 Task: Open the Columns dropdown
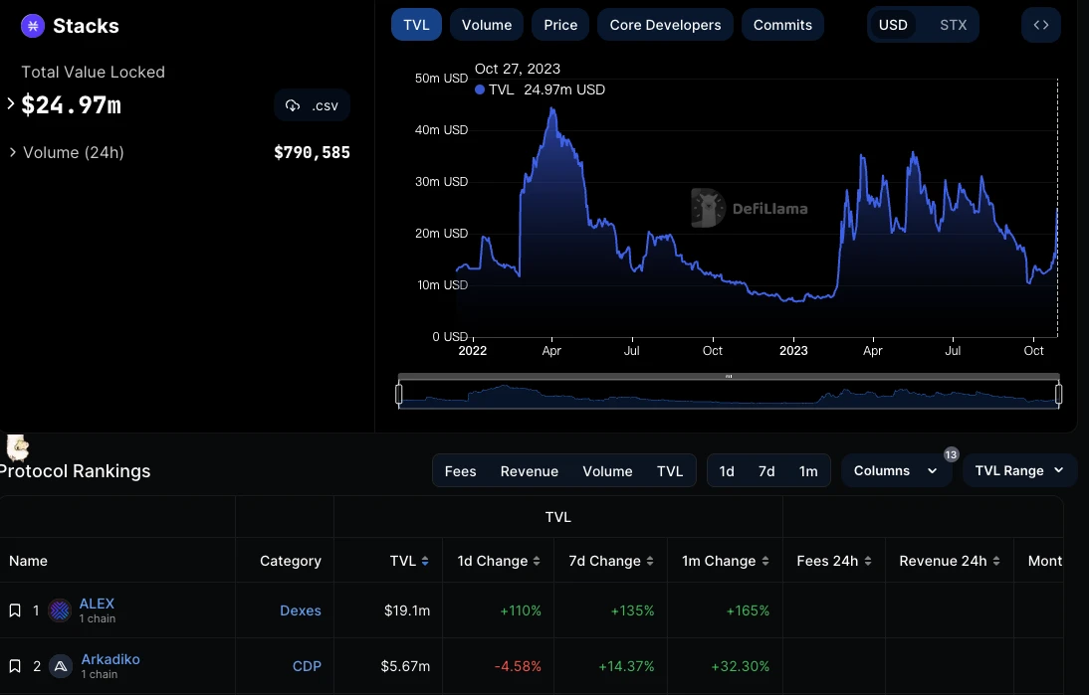tap(895, 470)
